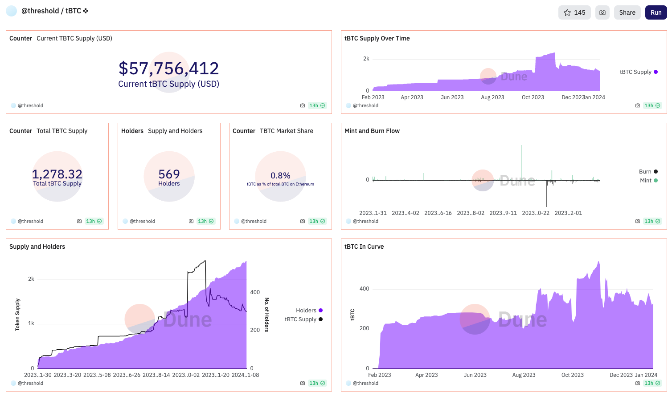Toggle Holders legend in Supply and Holders chart

(309, 310)
